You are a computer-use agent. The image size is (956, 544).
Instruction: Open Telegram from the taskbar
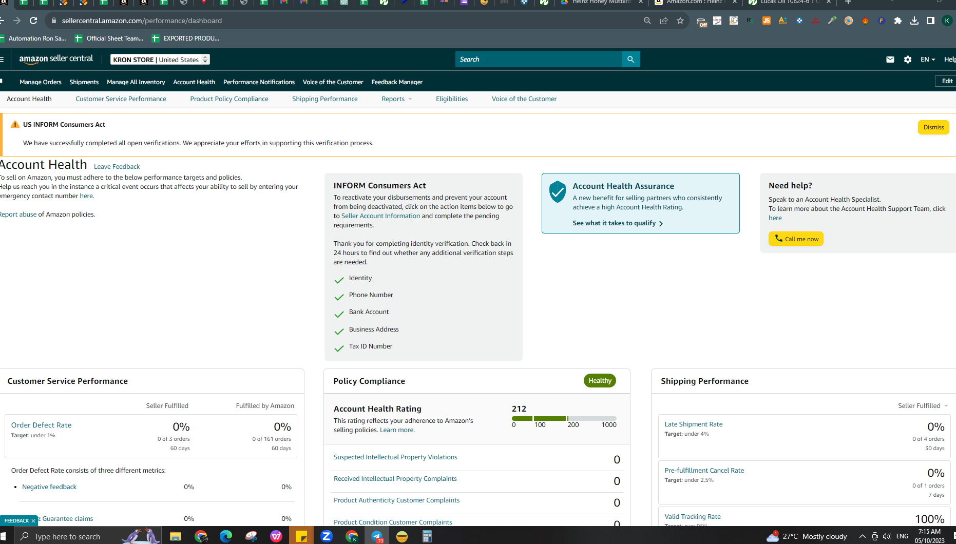(377, 536)
